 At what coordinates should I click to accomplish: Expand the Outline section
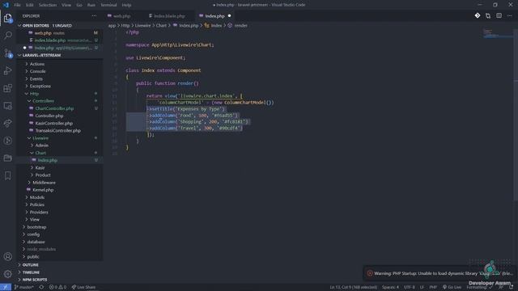coord(31,264)
